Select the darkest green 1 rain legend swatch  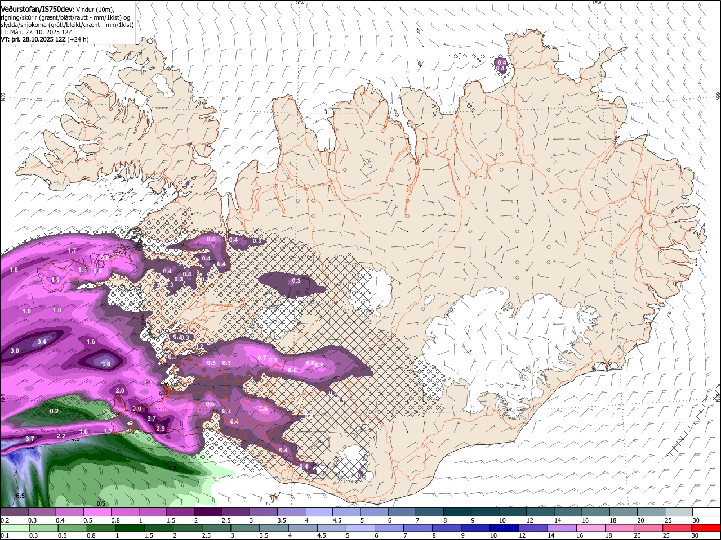click(x=130, y=528)
